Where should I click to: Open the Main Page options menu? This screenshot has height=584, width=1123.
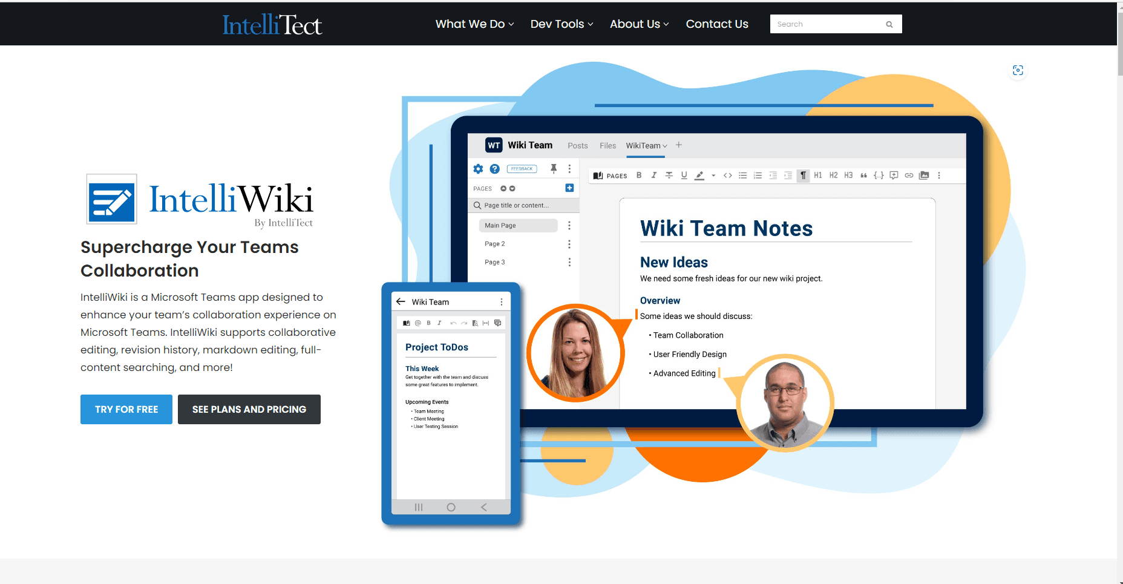point(569,226)
